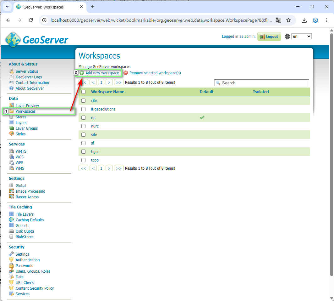The width and height of the screenshot is (334, 301).
Task: Check the nurc workspace checkbox
Action: [84, 126]
